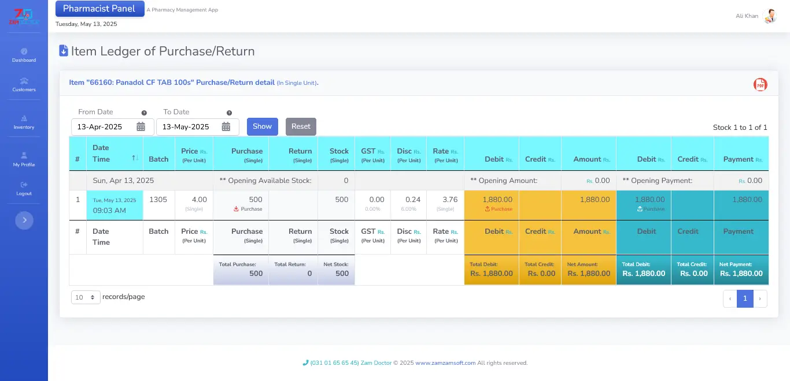Click the To Date help question icon
This screenshot has height=381, width=790.
229,113
